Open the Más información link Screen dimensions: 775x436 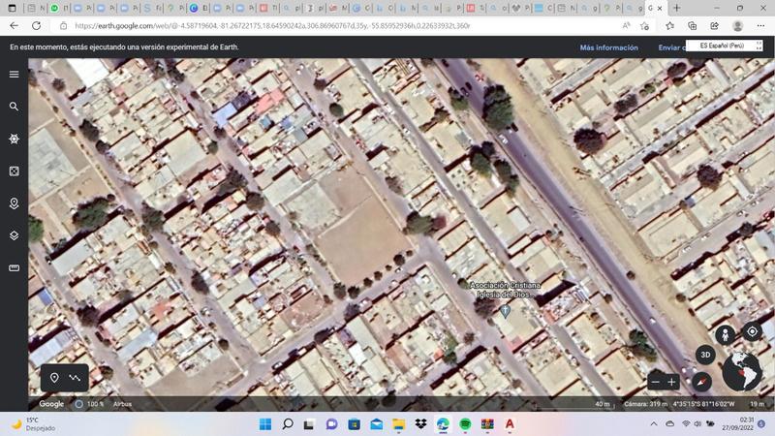point(609,47)
